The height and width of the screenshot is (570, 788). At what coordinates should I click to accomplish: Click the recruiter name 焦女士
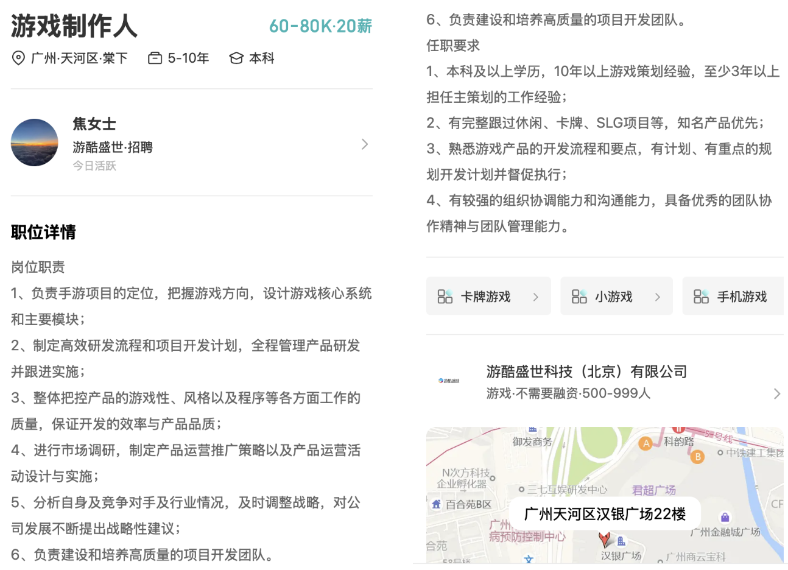(94, 124)
